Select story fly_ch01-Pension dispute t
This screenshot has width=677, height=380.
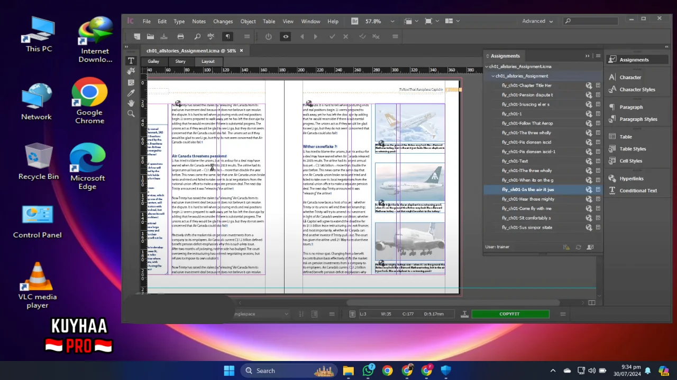(x=527, y=95)
